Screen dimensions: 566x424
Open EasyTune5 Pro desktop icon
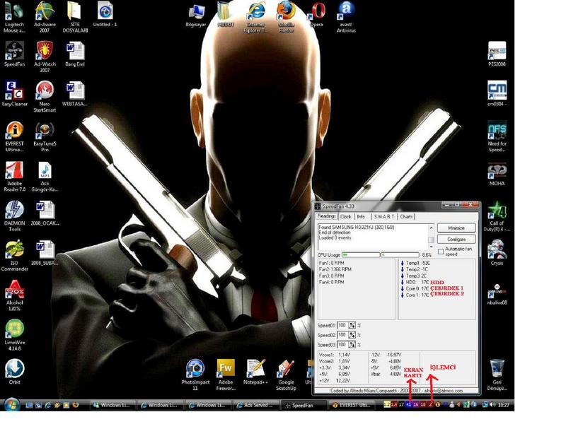pos(45,136)
